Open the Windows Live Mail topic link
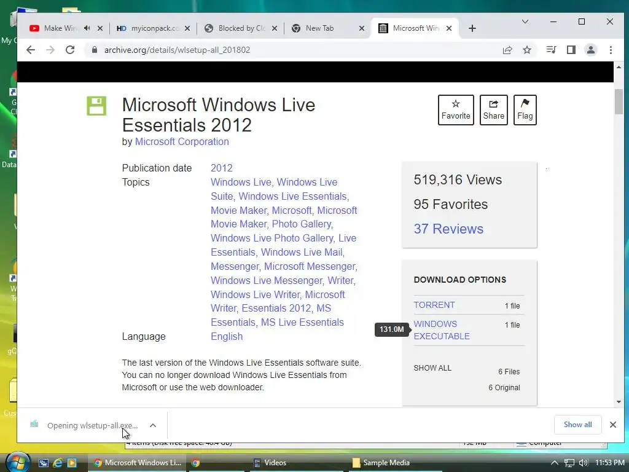 pyautogui.click(x=302, y=252)
